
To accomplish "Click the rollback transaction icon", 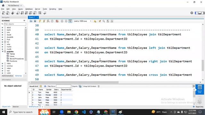I will click(x=66, y=21).
